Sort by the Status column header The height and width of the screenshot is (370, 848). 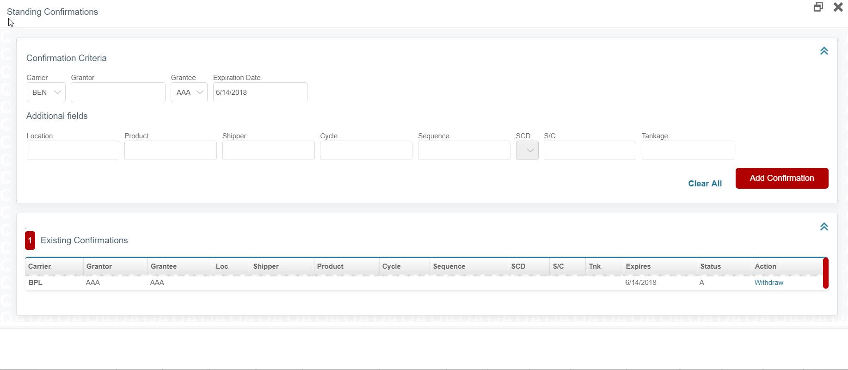click(x=710, y=266)
